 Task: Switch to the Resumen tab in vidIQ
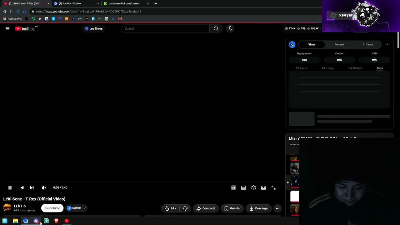click(340, 44)
